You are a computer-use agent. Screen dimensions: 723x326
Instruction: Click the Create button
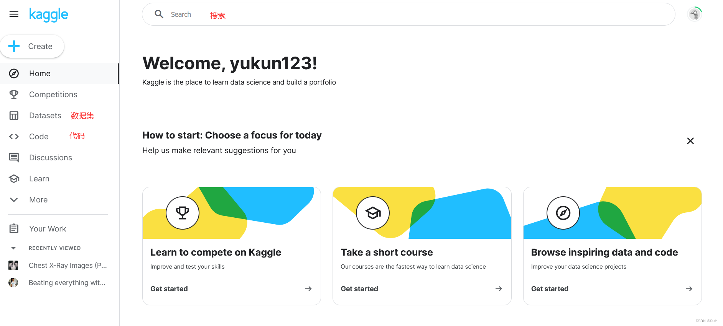(32, 46)
